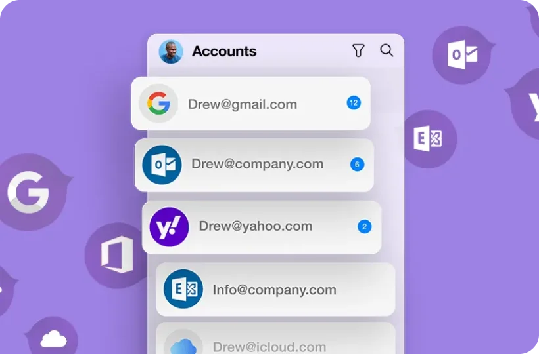Select the Exchange logo next to Info@company.com
The image size is (539, 354).
(x=183, y=289)
